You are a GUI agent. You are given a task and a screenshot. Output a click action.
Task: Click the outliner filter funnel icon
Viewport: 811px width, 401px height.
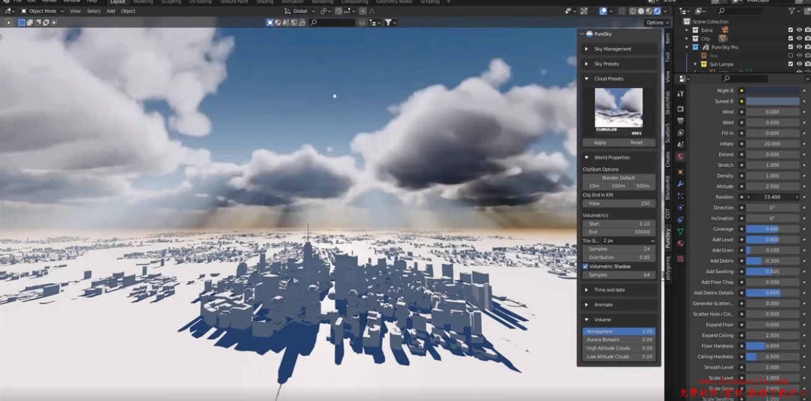792,11
